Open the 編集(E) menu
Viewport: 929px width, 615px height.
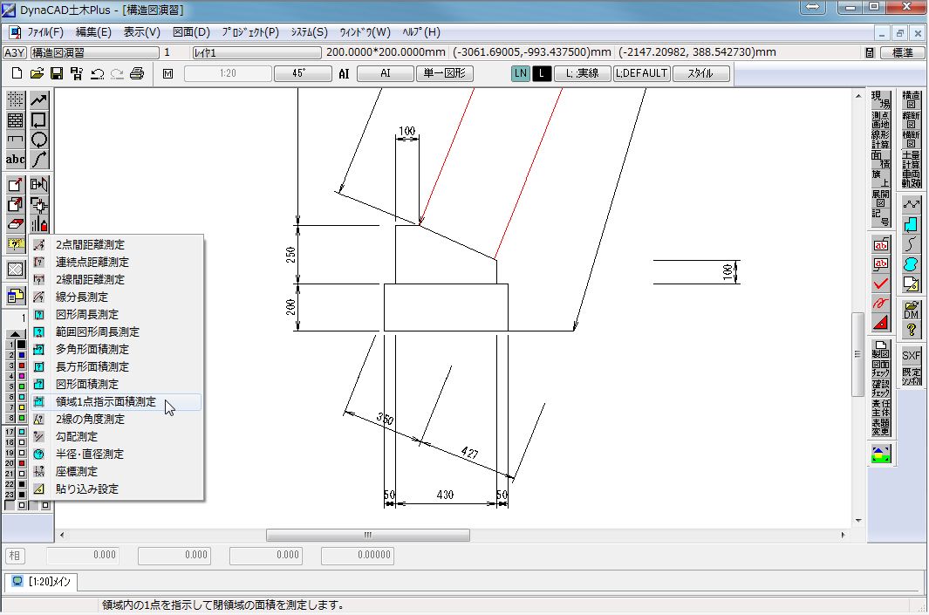pyautogui.click(x=93, y=32)
